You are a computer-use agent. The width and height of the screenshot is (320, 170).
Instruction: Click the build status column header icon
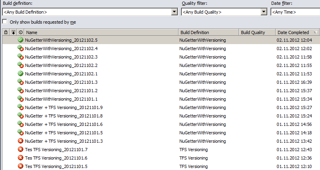coord(21,32)
